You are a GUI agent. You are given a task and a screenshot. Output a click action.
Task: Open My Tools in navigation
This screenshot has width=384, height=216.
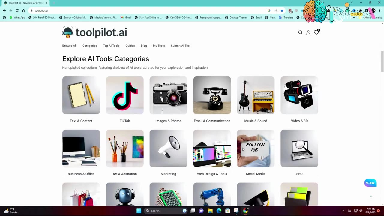[159, 46]
